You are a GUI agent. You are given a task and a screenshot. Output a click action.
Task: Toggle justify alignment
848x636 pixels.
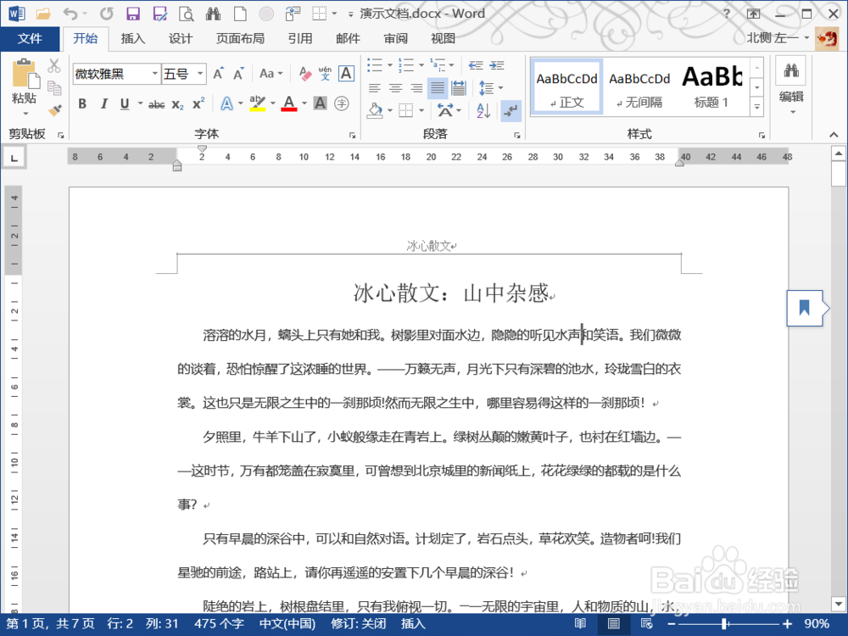pyautogui.click(x=438, y=87)
